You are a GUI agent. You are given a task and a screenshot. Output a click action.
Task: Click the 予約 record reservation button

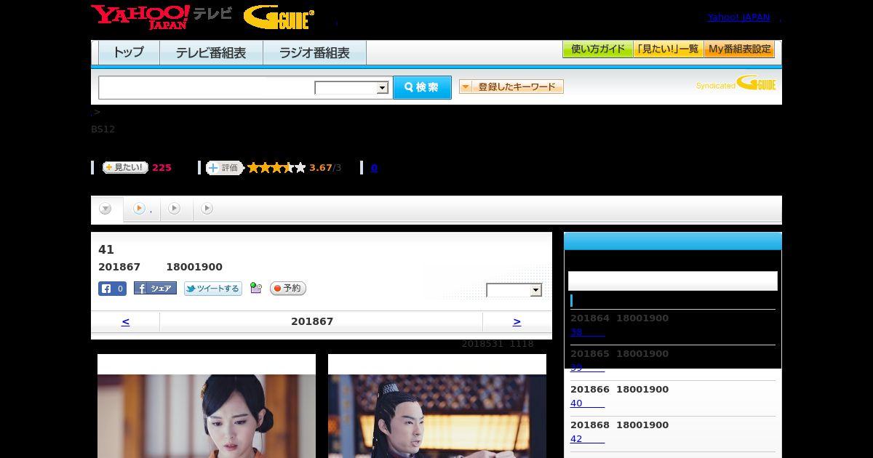tap(288, 289)
